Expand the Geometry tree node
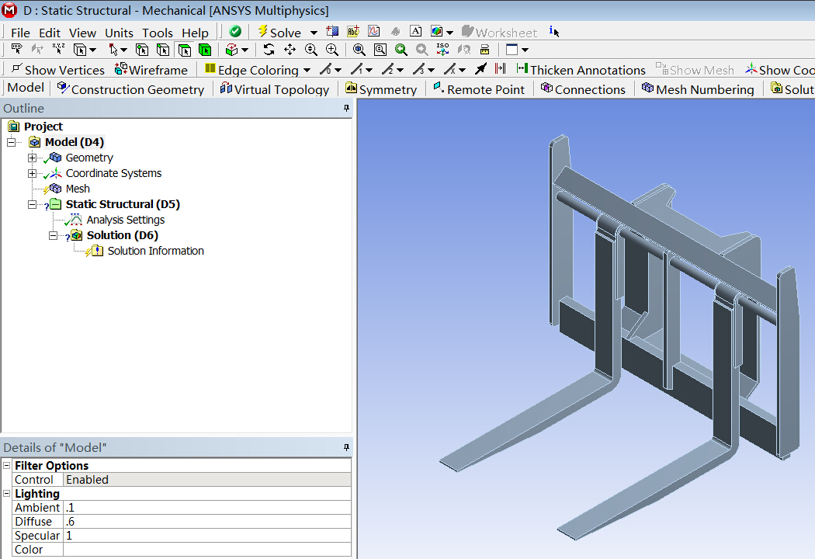Screen dimensions: 815x559 (33, 158)
